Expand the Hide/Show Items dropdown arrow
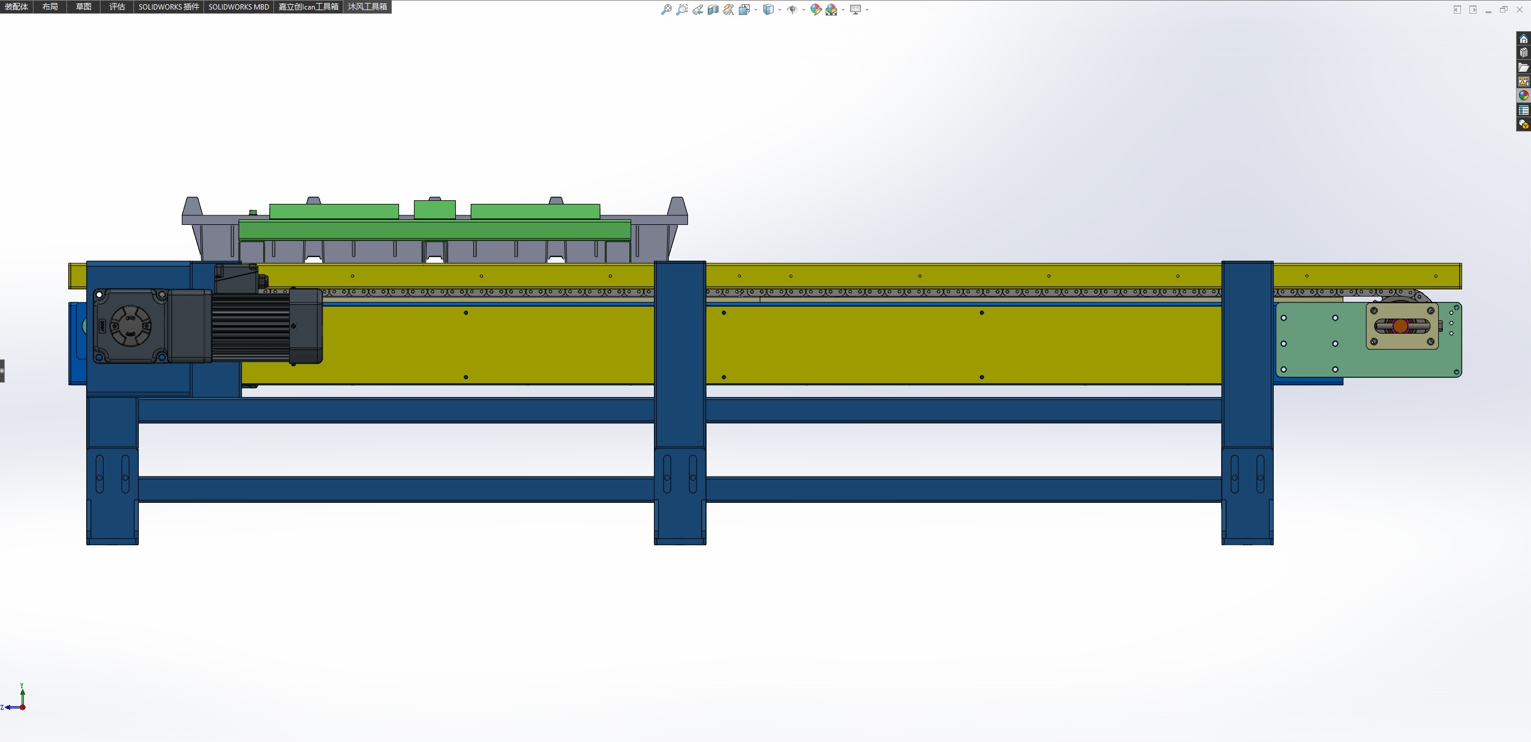Viewport: 1531px width, 742px height. pyautogui.click(x=803, y=10)
